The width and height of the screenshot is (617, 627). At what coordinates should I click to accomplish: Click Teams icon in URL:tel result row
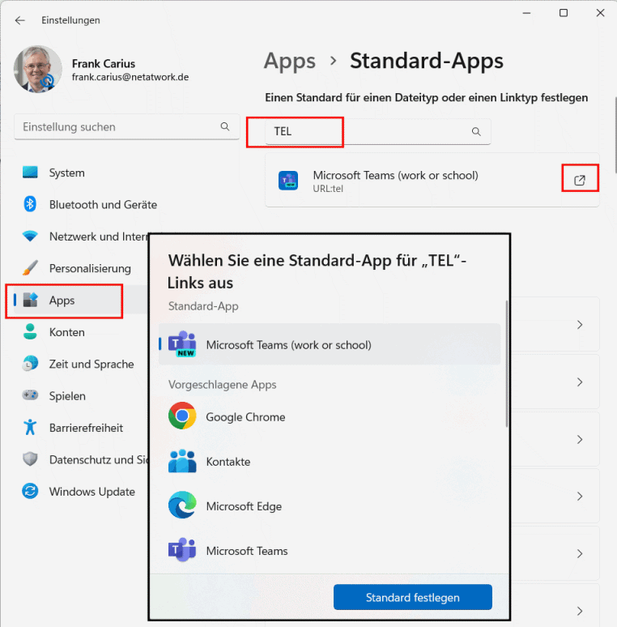[288, 181]
